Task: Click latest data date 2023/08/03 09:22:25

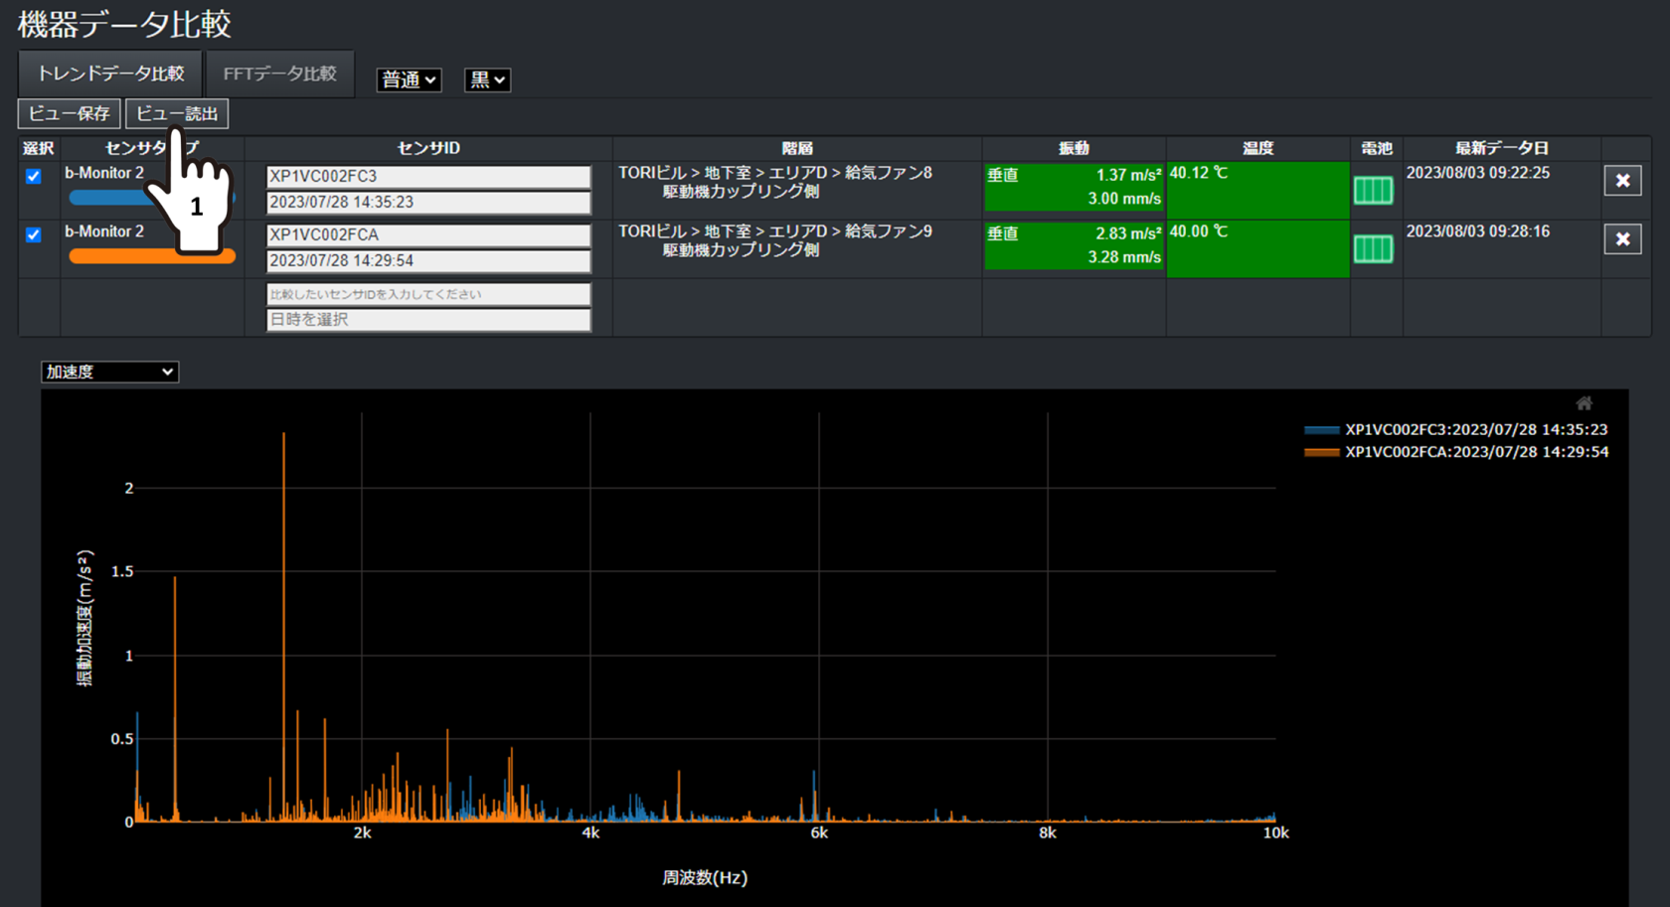Action: point(1477,173)
